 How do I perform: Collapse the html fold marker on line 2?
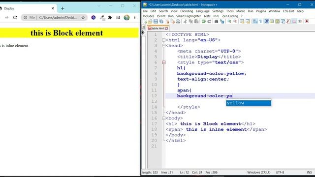point(164,40)
